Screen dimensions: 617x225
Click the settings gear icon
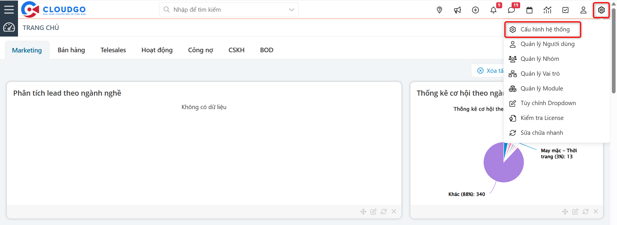click(601, 10)
